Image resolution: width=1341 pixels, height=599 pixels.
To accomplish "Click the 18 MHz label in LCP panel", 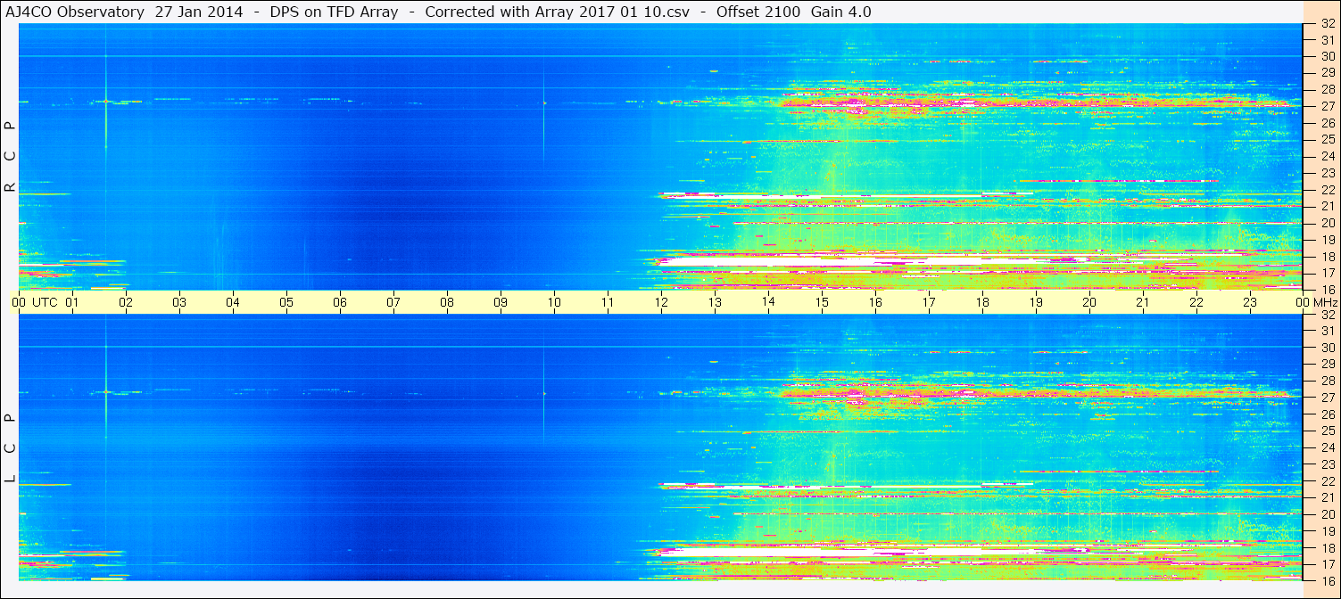I will (x=1328, y=548).
